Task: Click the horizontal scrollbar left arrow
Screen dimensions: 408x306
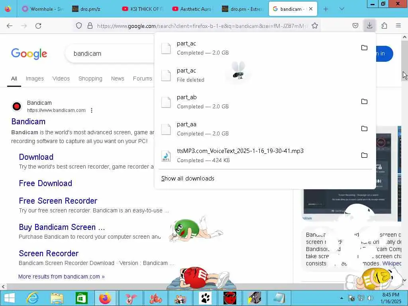Action: (x=3, y=287)
